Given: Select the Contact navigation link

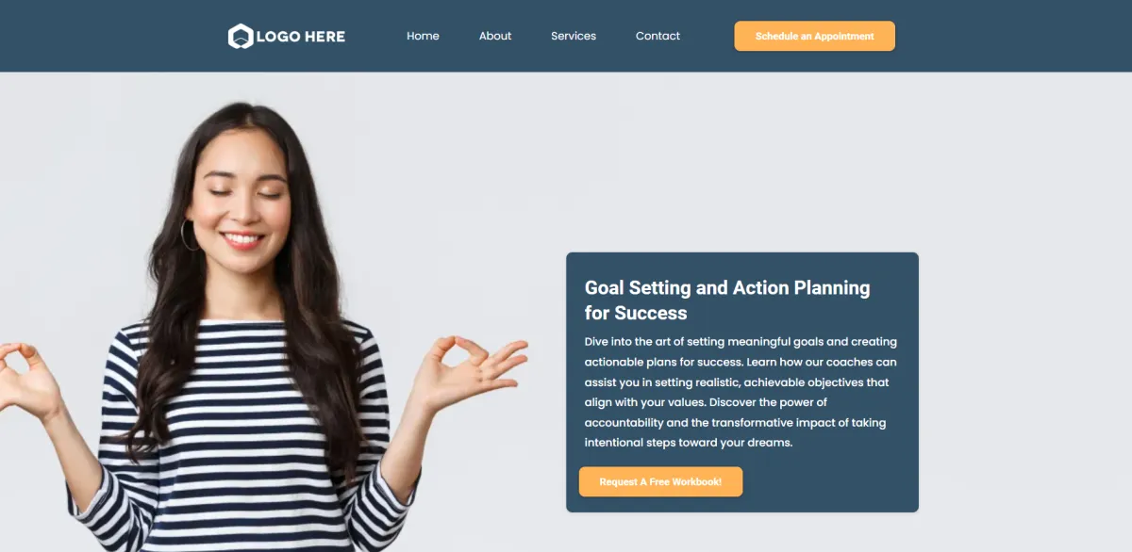Looking at the screenshot, I should pos(658,36).
